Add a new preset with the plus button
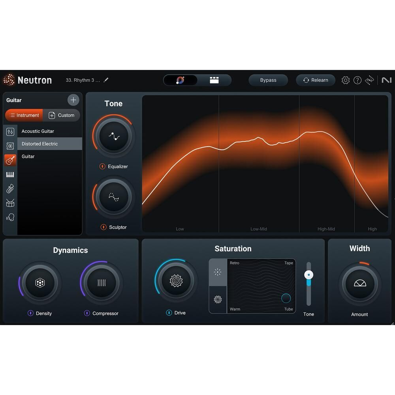The width and height of the screenshot is (395, 395). point(73,100)
